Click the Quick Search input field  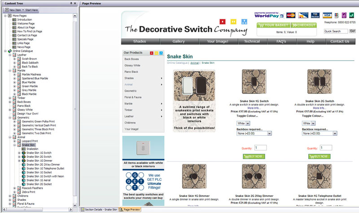coord(336,31)
